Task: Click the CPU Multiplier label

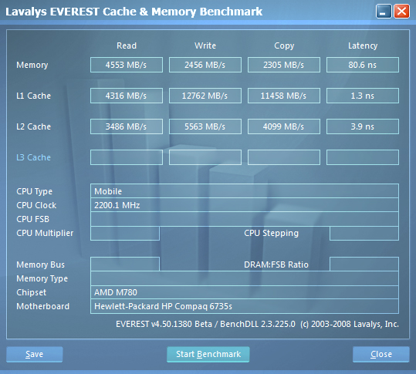Action: coord(45,233)
